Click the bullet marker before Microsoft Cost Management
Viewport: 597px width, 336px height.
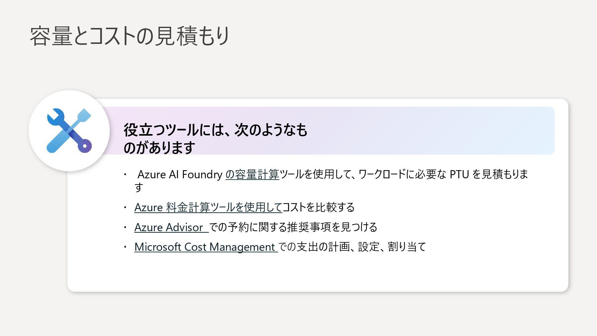pyautogui.click(x=125, y=247)
